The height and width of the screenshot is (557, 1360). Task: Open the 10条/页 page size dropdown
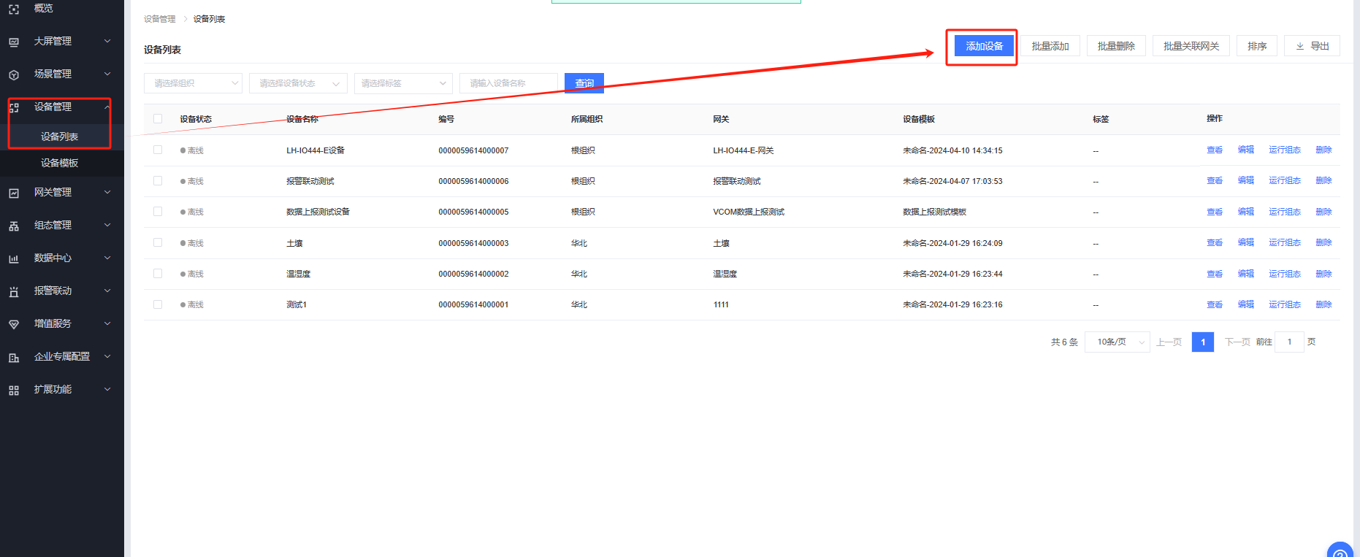coord(1117,342)
